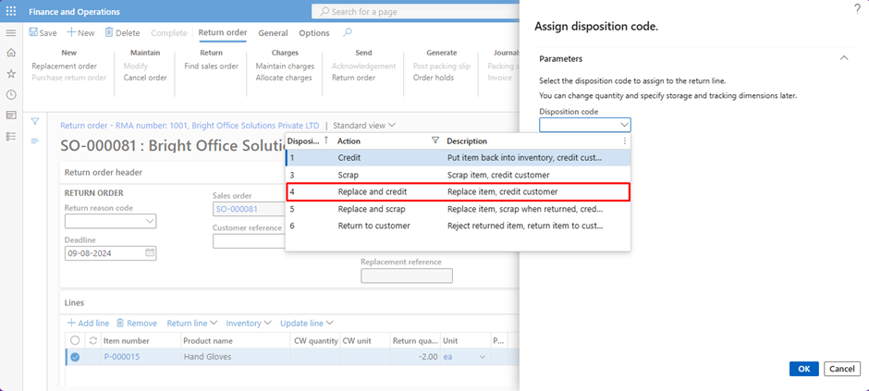The height and width of the screenshot is (391, 869).
Task: Sort by the Disposition code column arrow
Action: (325, 141)
